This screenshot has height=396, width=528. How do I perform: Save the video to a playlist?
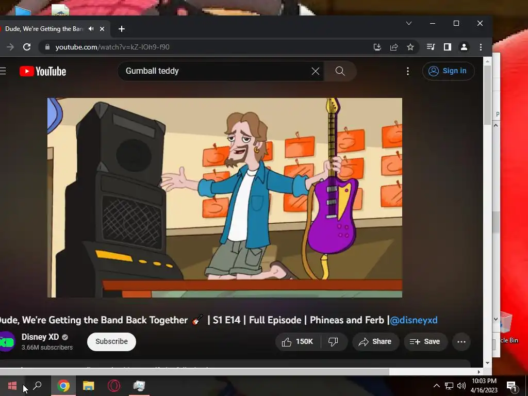click(x=425, y=342)
